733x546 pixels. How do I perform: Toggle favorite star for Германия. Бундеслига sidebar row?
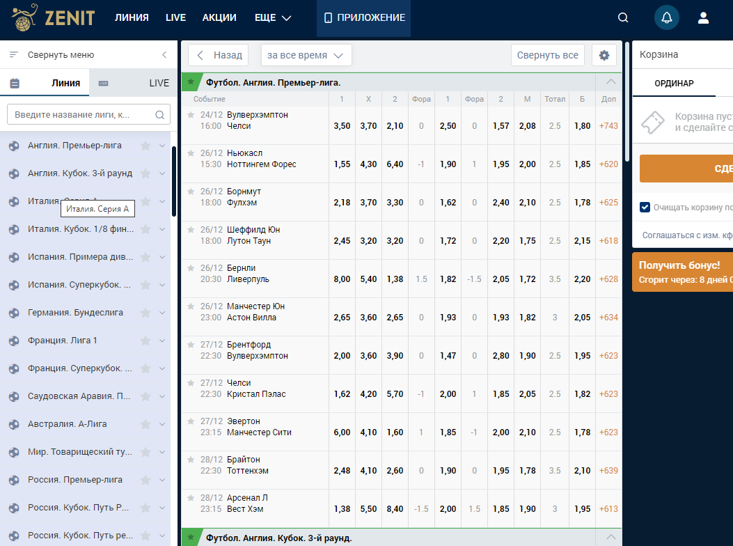pos(146,313)
